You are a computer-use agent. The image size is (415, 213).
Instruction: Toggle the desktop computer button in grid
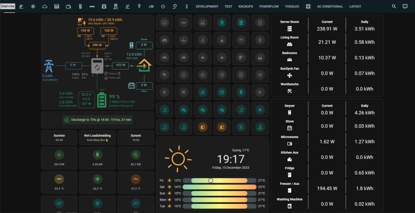(x=203, y=23)
